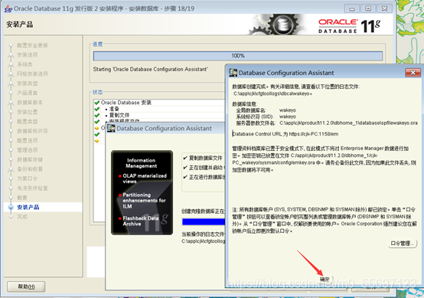
Task: Select 安装位置 step in sidebar
Action: coord(28,112)
